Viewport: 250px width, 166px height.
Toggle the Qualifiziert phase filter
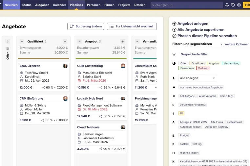pyautogui.click(x=198, y=63)
